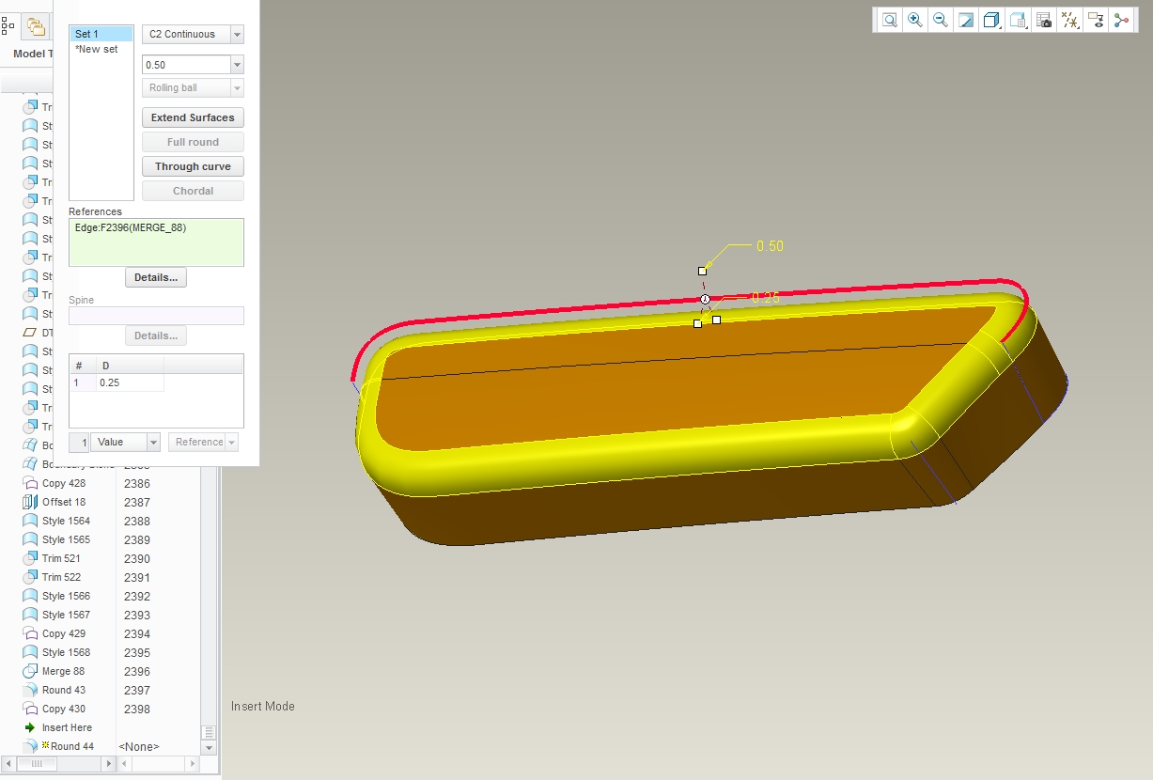The image size is (1153, 780).
Task: Click the Extend Surfaces button
Action: (x=193, y=117)
